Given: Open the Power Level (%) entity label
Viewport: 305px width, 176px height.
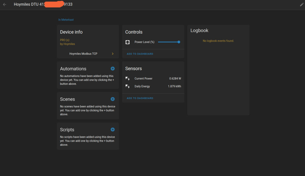Looking at the screenshot, I should 144,42.
